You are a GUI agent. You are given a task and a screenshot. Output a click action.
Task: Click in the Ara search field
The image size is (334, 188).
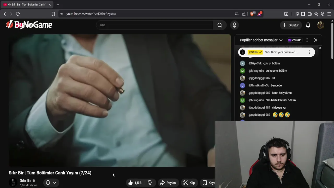click(154, 25)
